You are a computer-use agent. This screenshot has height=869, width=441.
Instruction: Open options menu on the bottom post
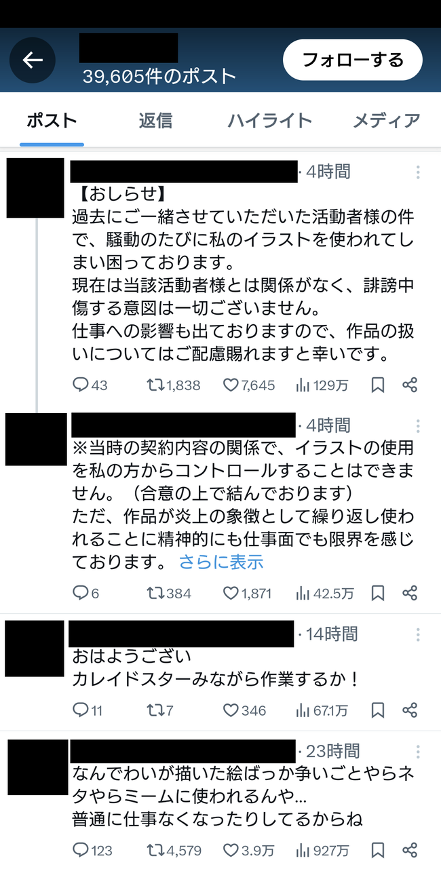[x=418, y=752]
